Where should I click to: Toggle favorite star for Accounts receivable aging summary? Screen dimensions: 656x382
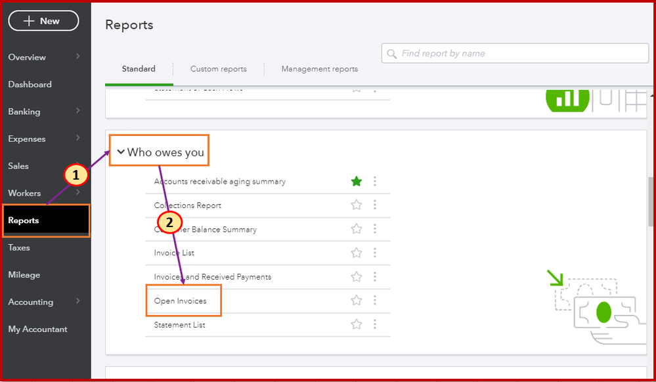pyautogui.click(x=357, y=181)
